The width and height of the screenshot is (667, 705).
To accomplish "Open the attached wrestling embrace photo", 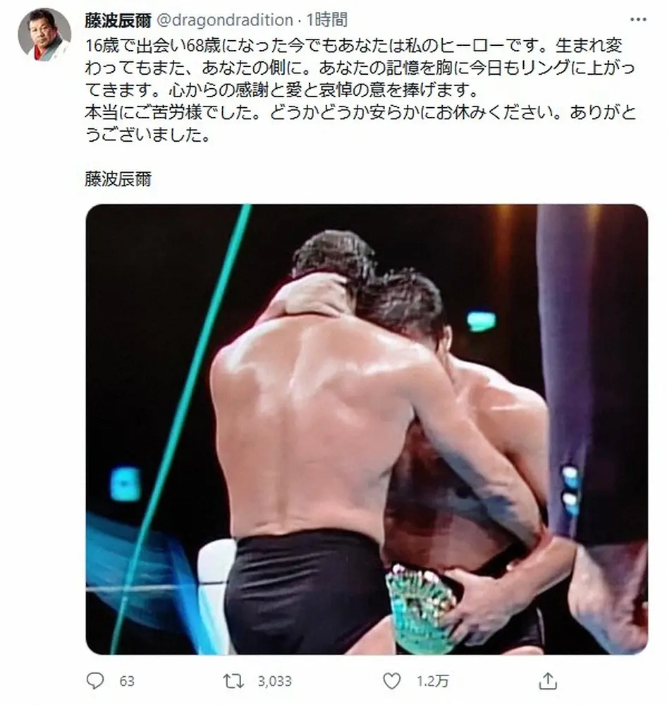I will [x=367, y=429].
